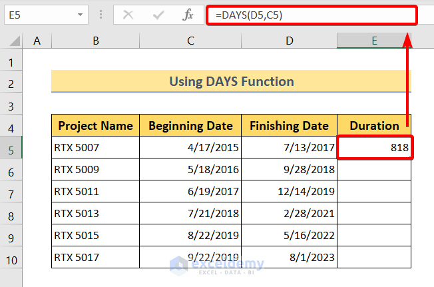Click the Name Box showing E5
This screenshot has height=287, width=434.
[x=46, y=15]
